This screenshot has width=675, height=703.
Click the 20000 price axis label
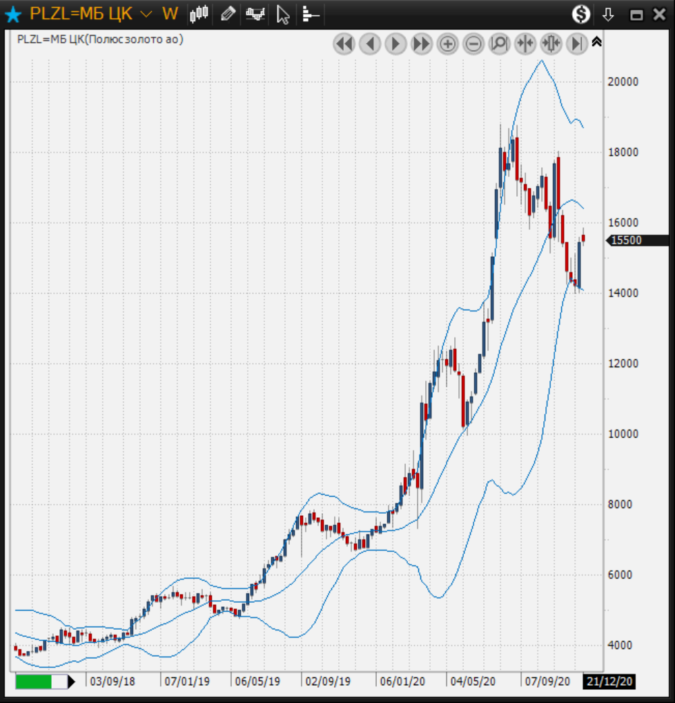click(623, 81)
